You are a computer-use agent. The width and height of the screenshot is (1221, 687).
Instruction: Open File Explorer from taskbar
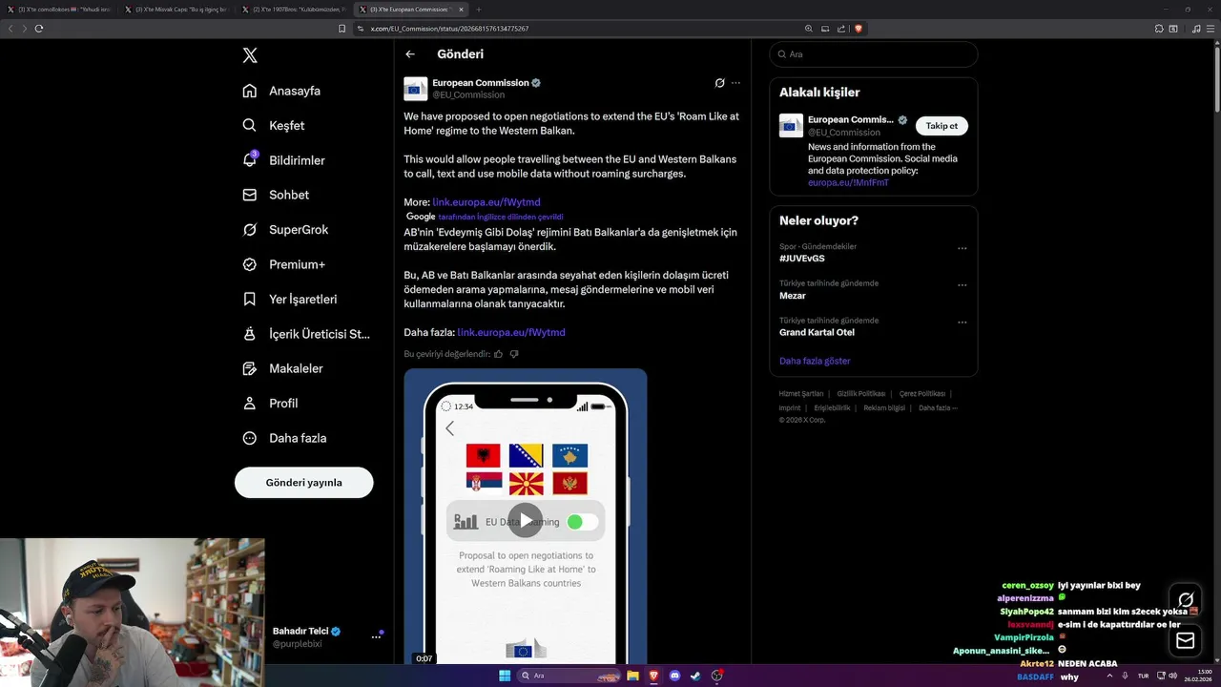click(632, 676)
